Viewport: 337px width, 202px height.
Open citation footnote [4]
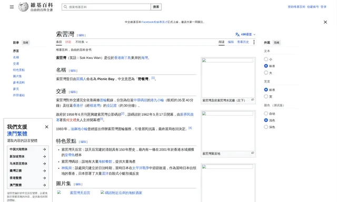click(190, 128)
